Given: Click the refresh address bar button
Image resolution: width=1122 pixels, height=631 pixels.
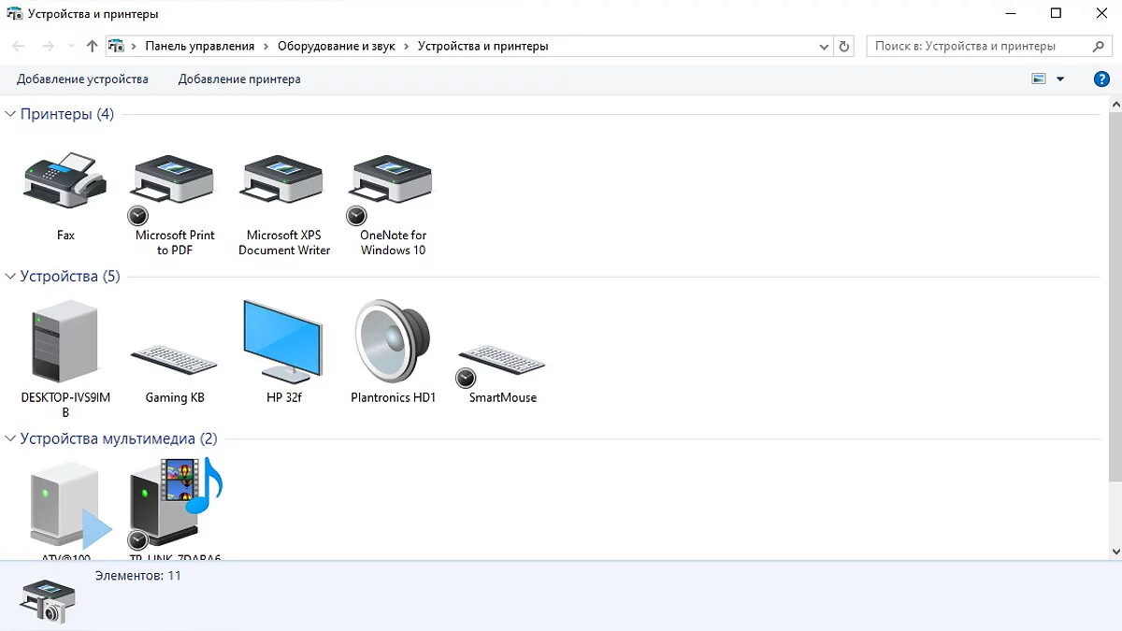Looking at the screenshot, I should coord(844,46).
